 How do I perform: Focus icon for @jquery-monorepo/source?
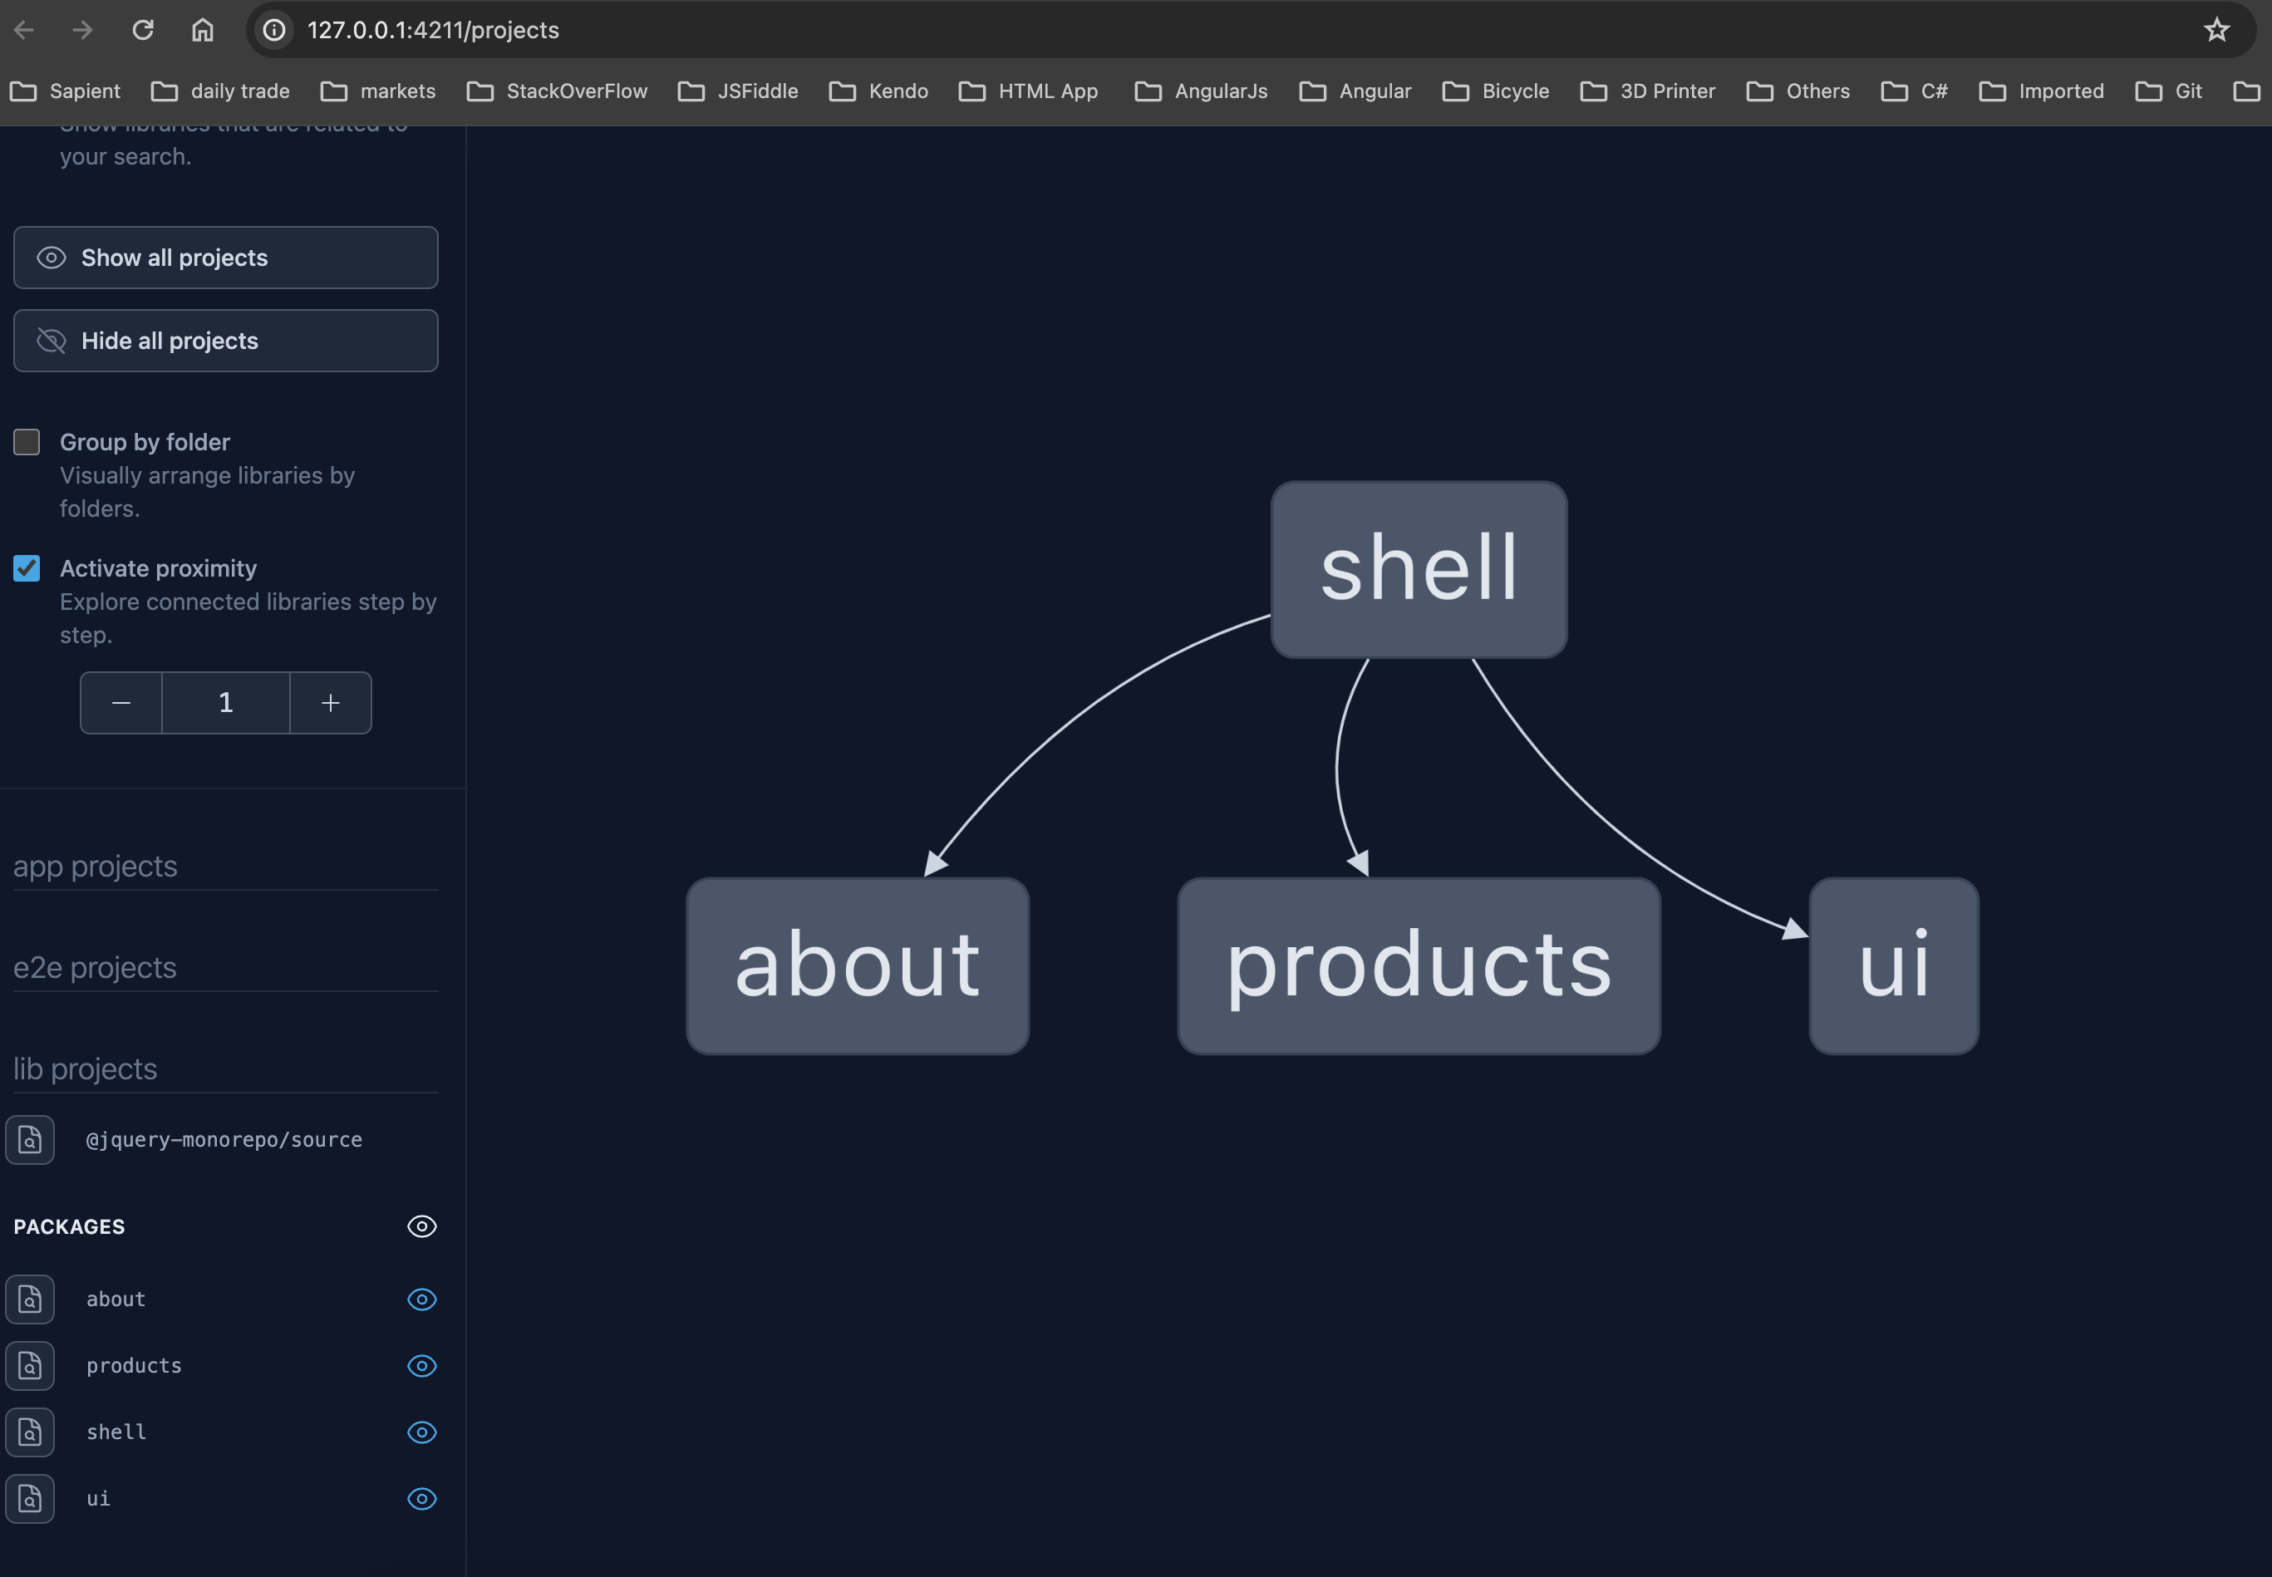[30, 1140]
